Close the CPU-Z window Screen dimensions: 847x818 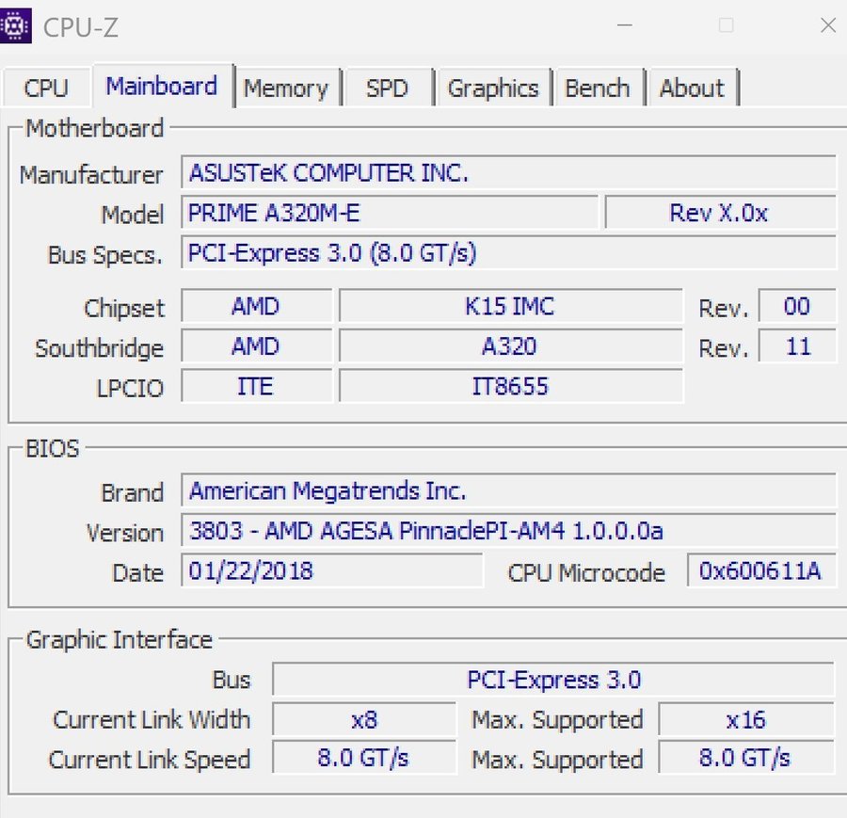827,25
